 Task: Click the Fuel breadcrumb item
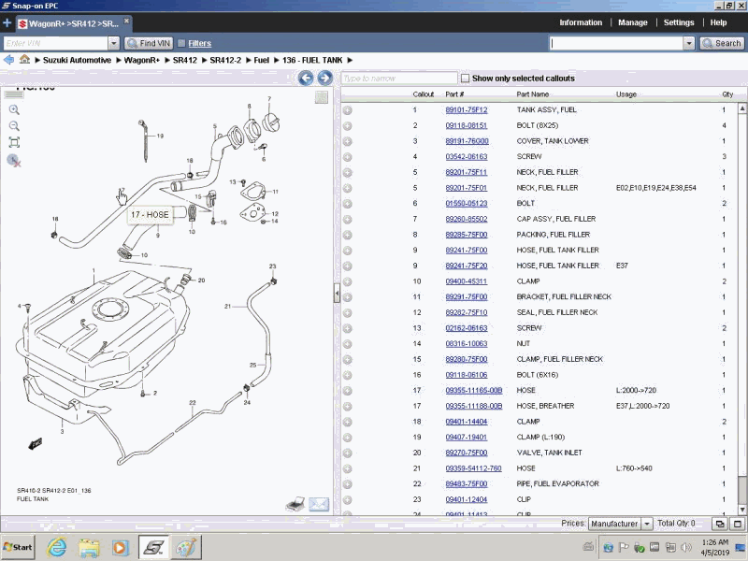click(262, 60)
